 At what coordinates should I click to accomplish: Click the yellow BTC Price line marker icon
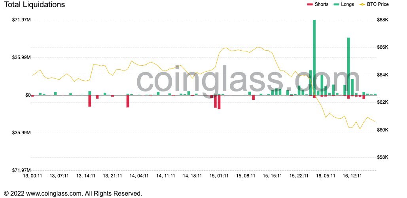[x=362, y=4]
